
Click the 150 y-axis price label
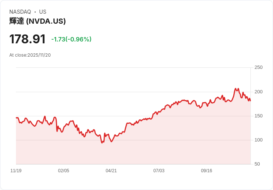click(x=259, y=116)
